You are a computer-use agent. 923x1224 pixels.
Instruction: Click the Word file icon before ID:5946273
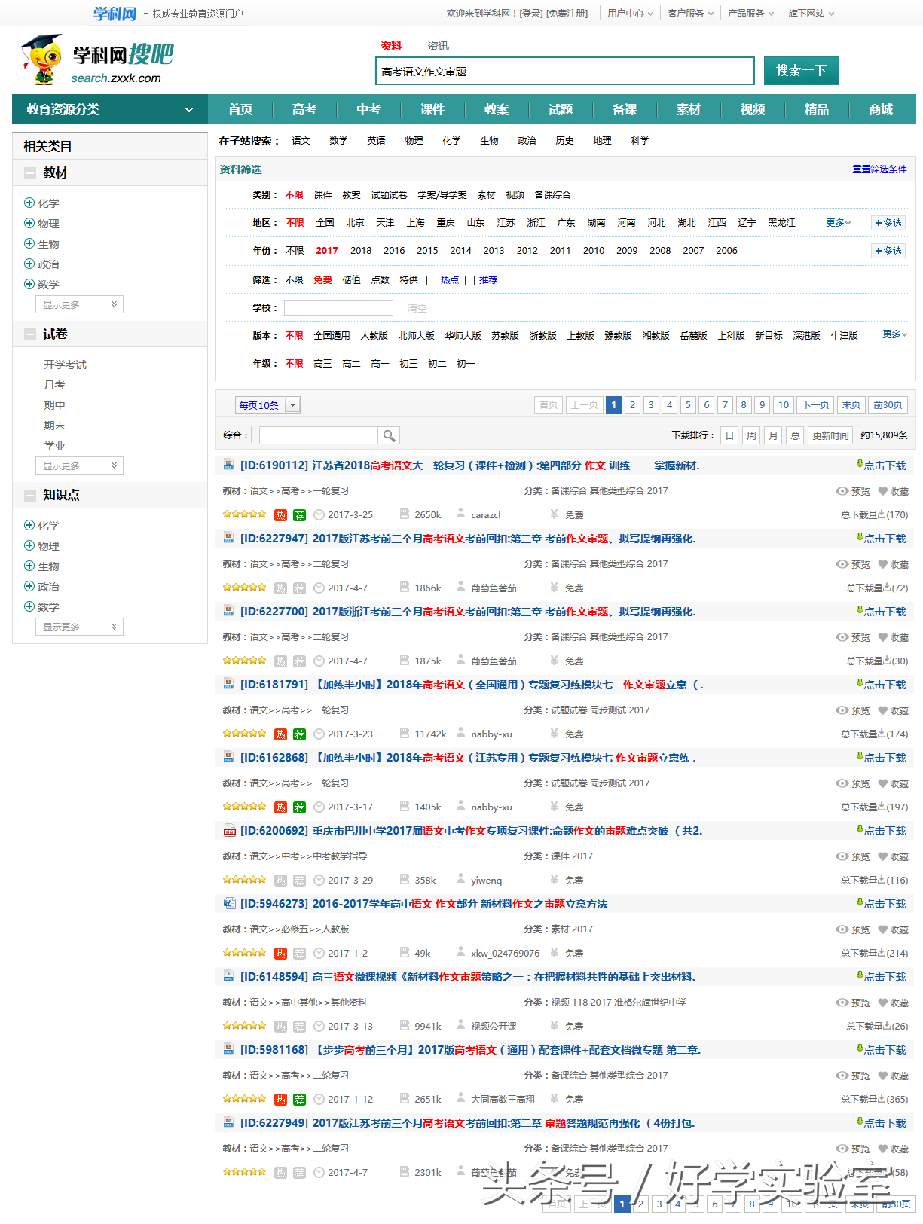tap(229, 904)
